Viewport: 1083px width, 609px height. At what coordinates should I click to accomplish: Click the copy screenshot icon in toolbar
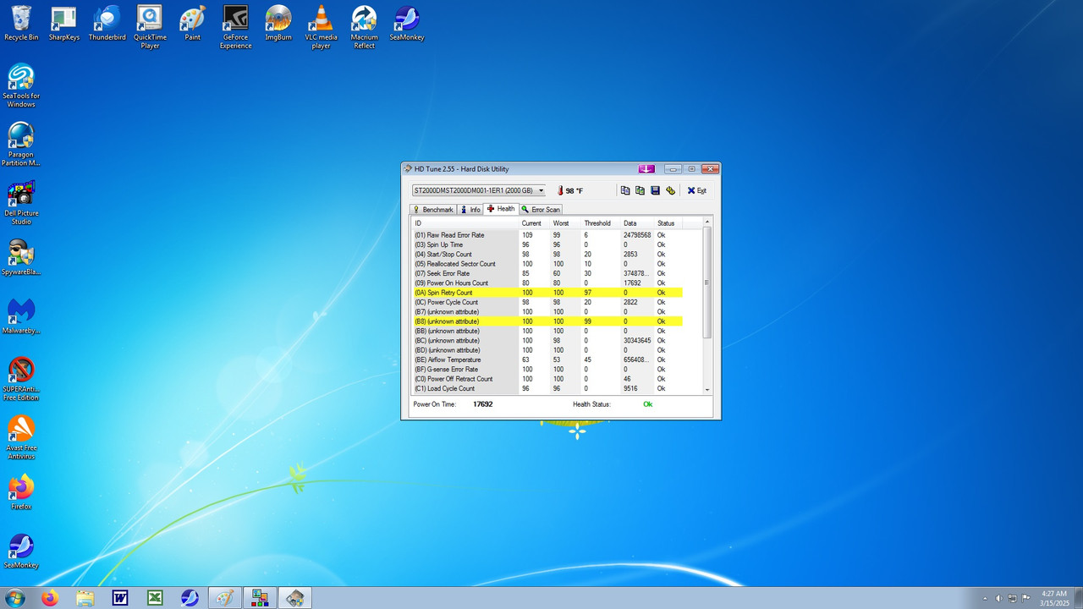[640, 191]
